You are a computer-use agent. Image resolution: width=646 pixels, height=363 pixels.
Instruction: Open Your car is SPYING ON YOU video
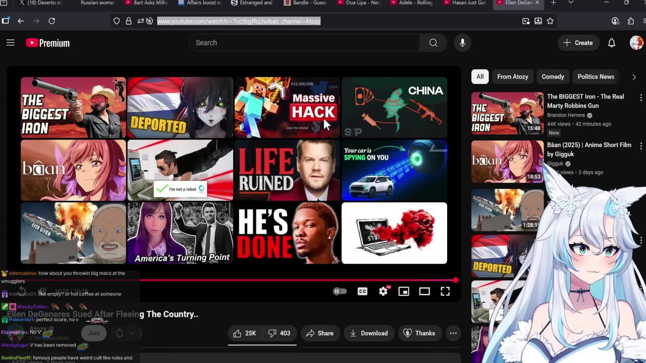click(x=394, y=170)
